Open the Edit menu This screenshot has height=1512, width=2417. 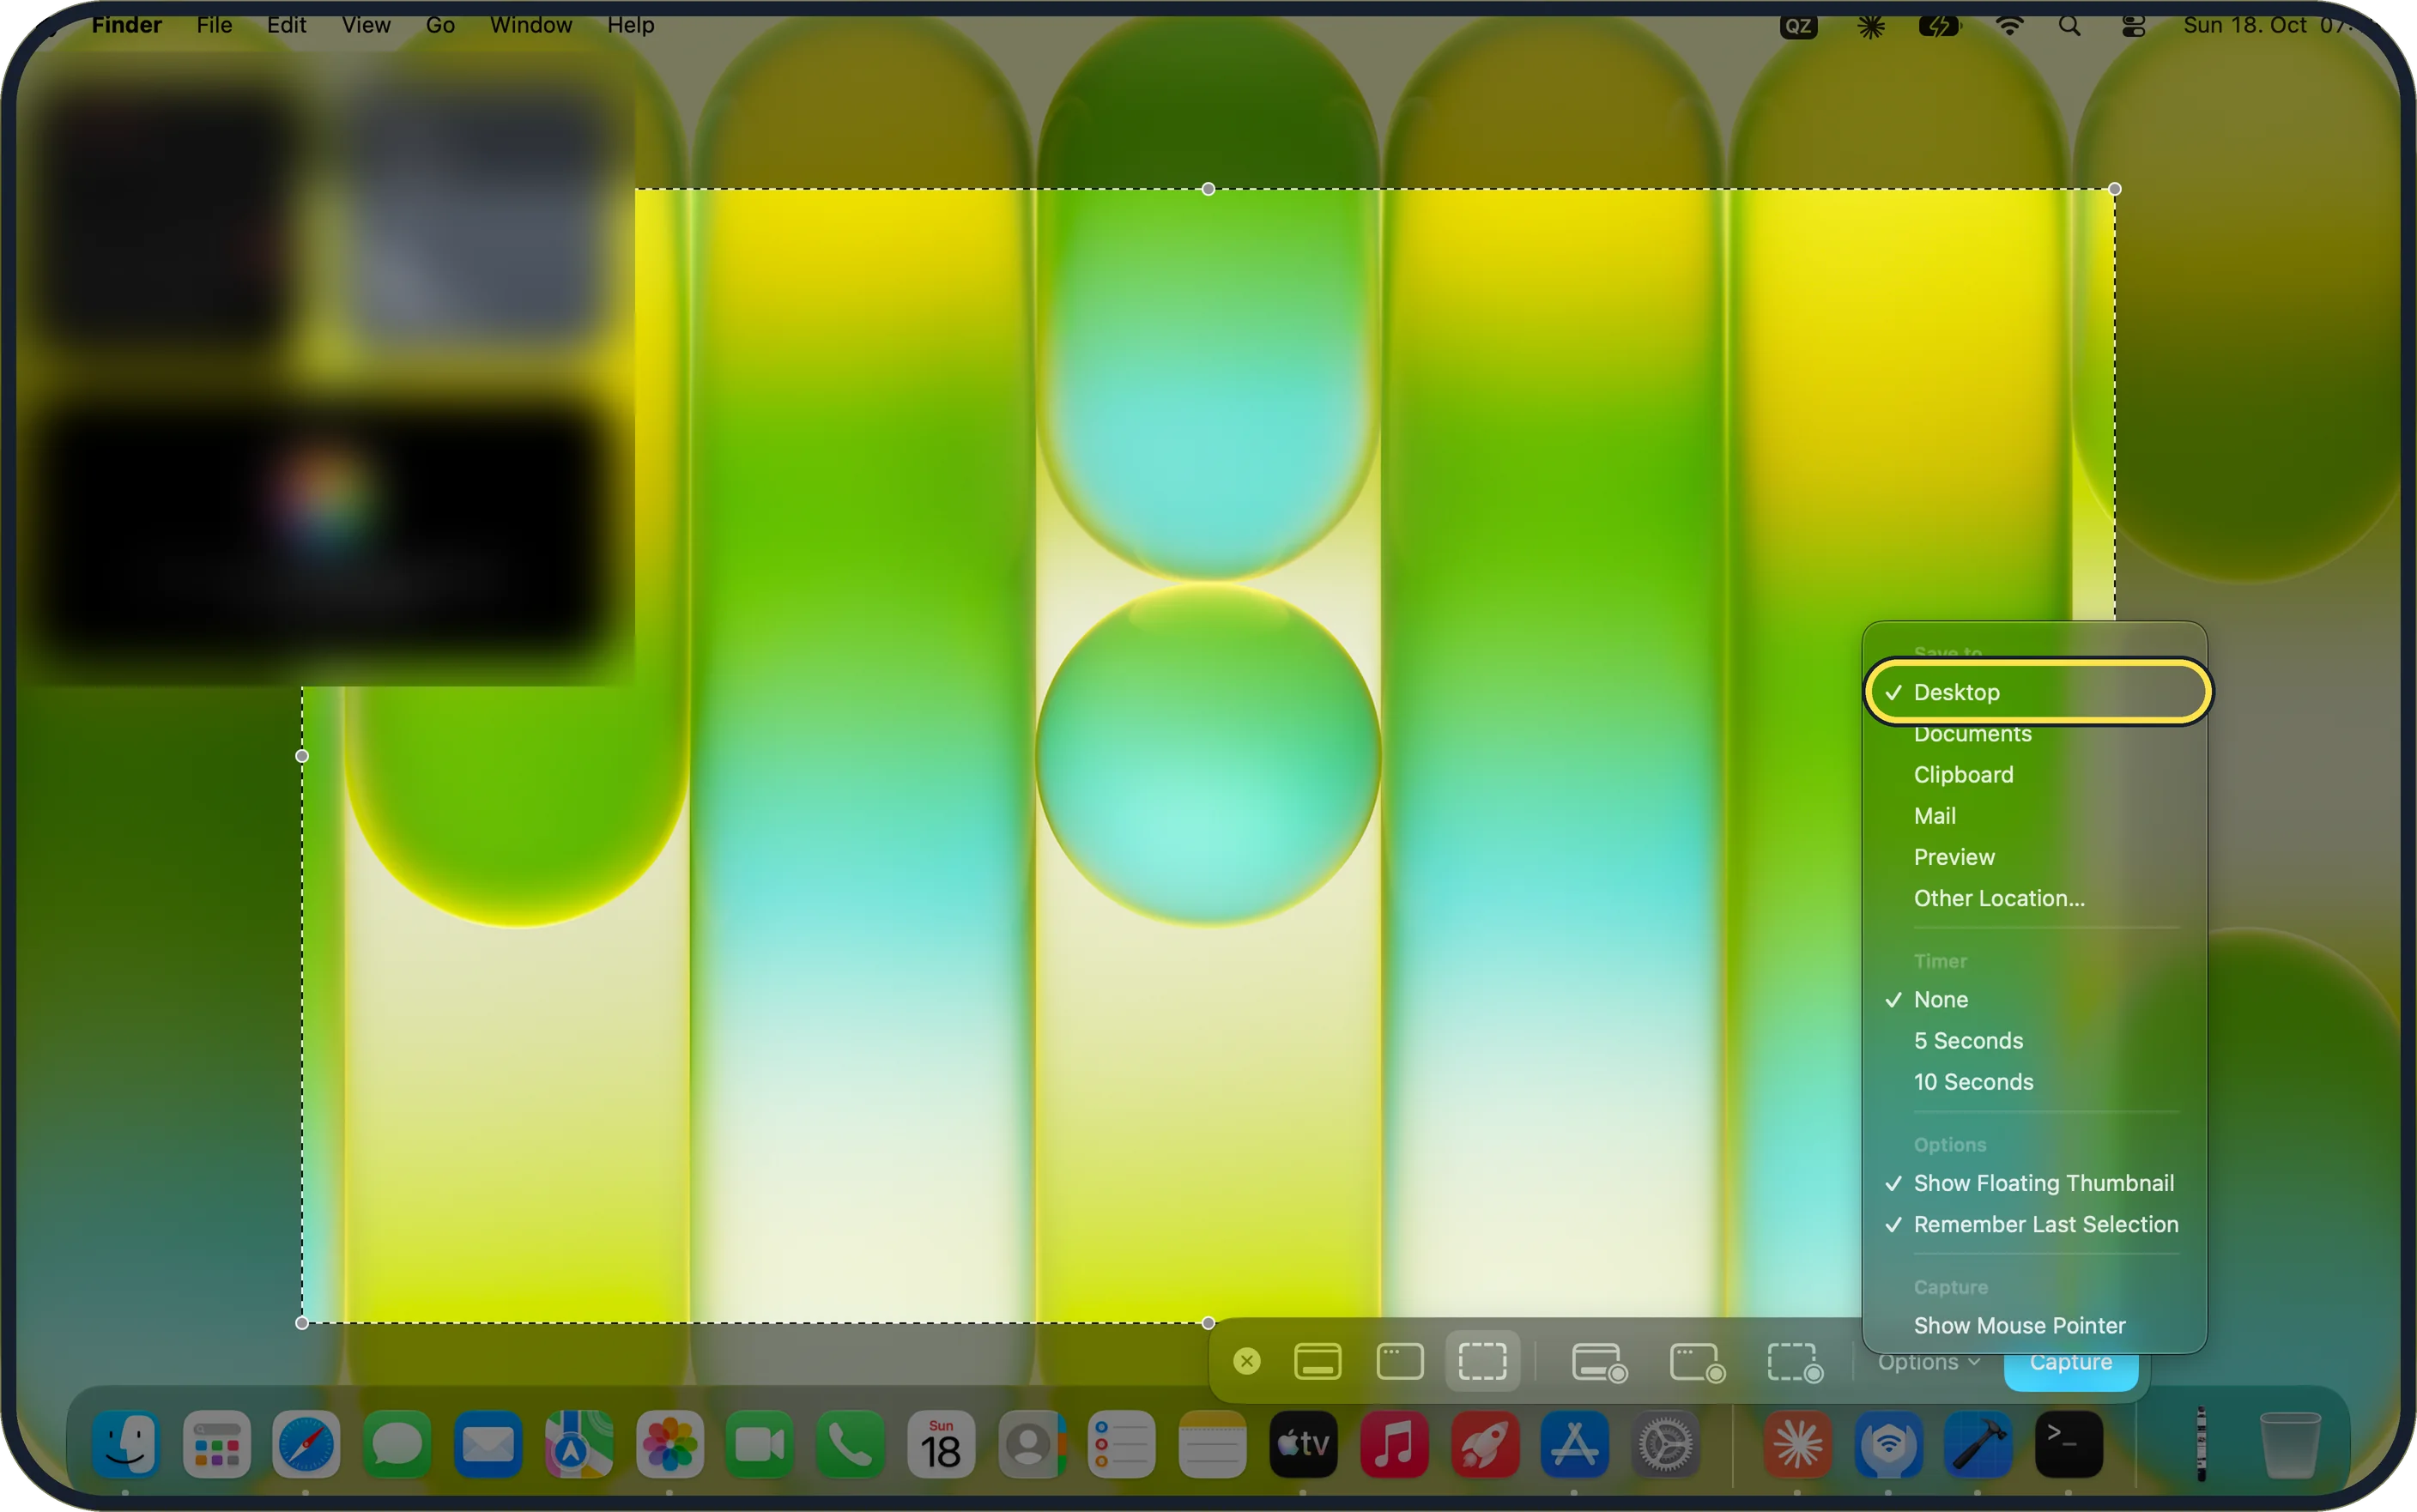286,25
